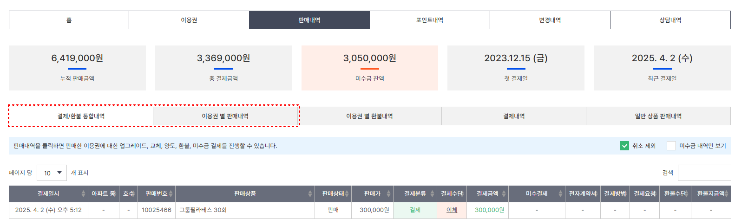The image size is (735, 219).
Task: Sort by 판매상태 column sort arrows
Action: (x=347, y=194)
